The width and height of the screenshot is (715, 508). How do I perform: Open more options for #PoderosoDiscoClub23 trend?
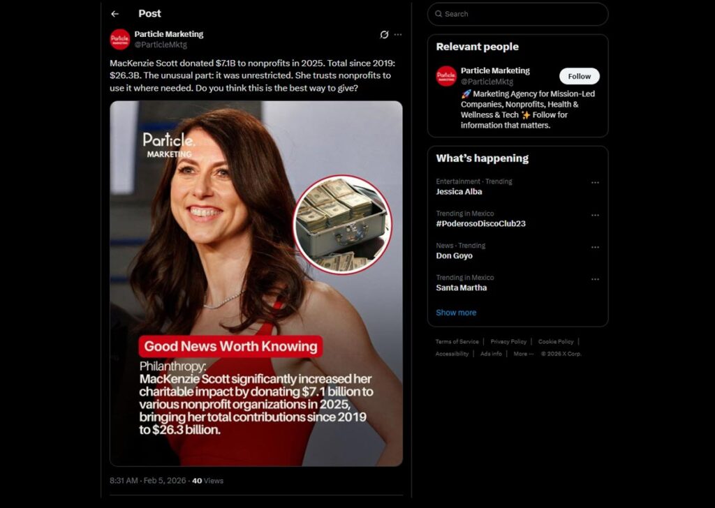tap(595, 215)
